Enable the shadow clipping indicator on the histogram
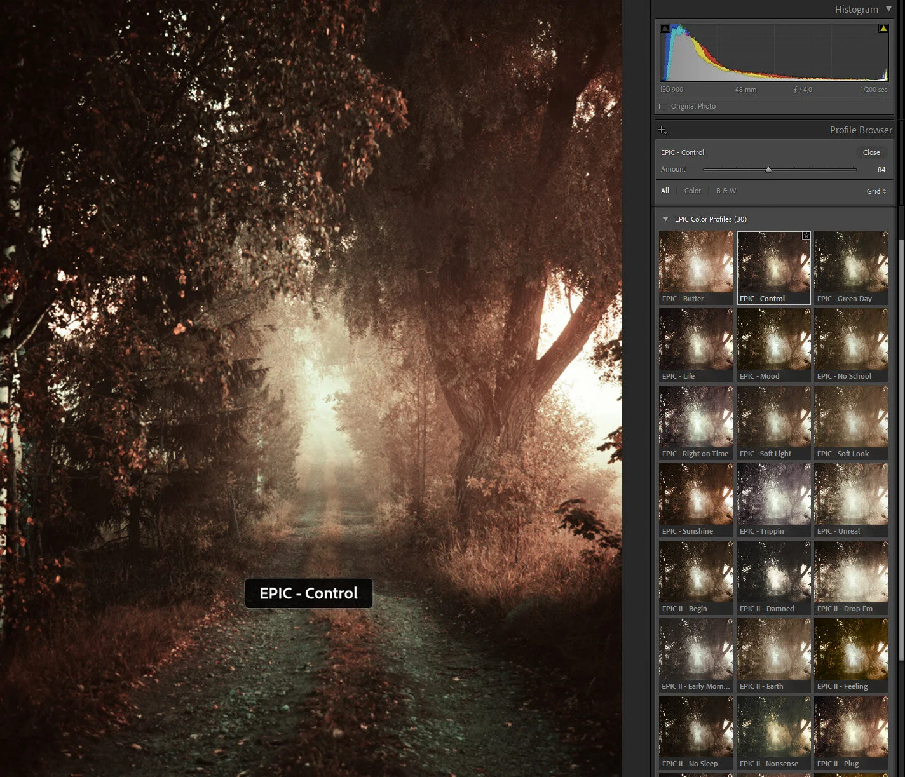 664,28
